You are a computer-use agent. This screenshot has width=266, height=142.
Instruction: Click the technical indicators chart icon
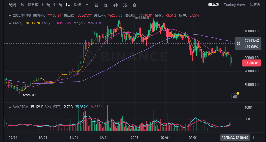click(106, 5)
